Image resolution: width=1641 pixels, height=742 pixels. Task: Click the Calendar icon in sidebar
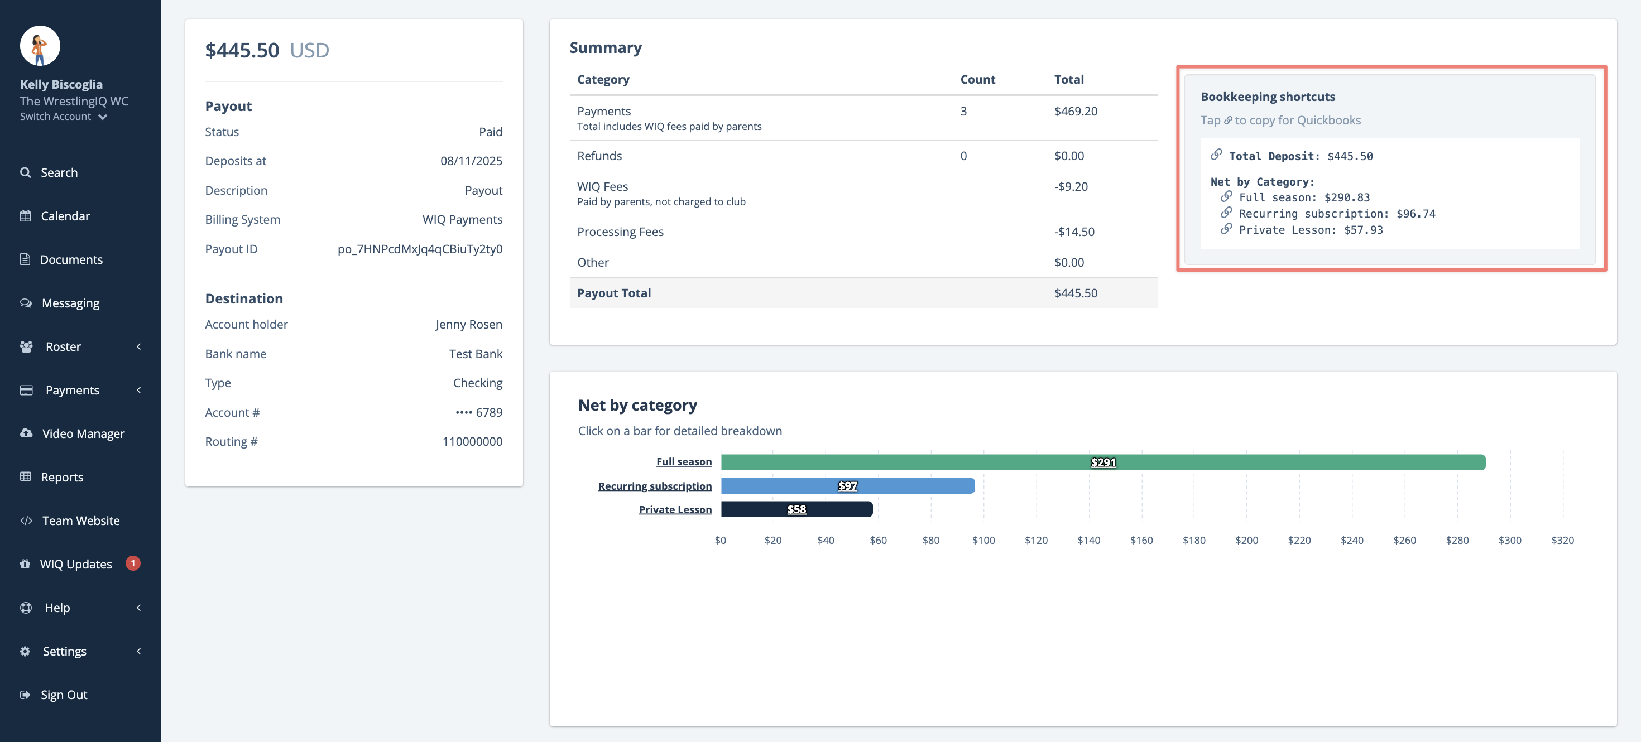(x=26, y=216)
